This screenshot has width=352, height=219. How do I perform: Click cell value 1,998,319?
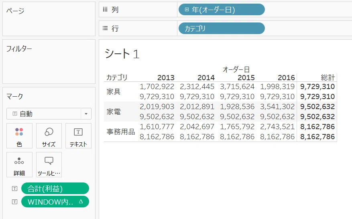coord(277,87)
